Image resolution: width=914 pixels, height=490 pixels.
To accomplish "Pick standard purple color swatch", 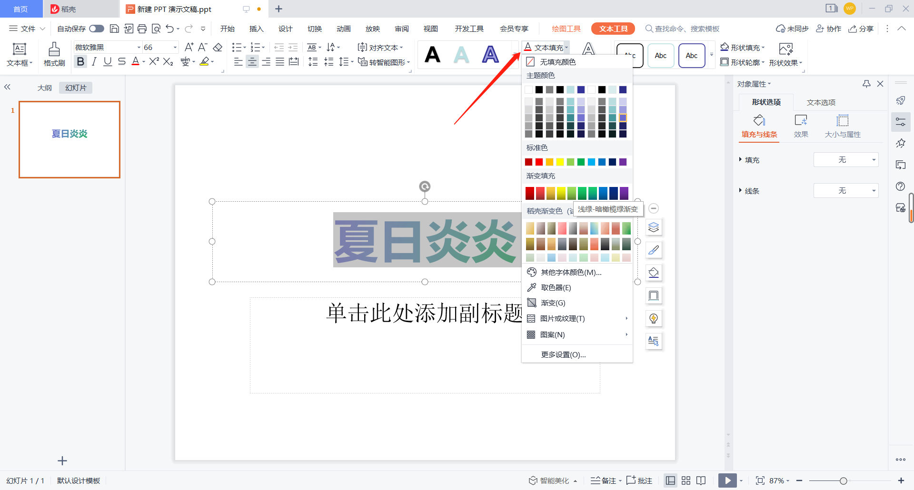I will tap(623, 162).
